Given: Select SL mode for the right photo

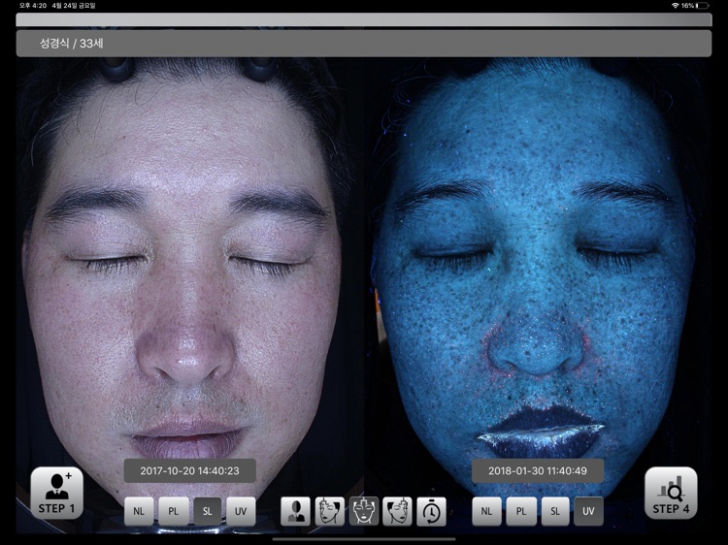Looking at the screenshot, I should (x=554, y=511).
